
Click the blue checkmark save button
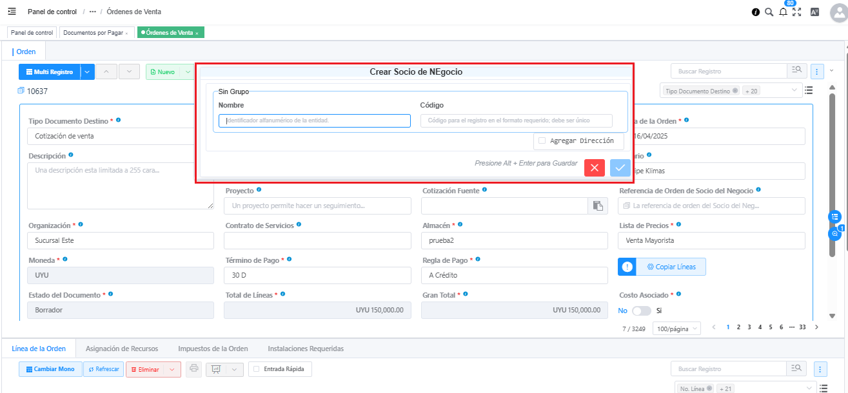(x=620, y=168)
